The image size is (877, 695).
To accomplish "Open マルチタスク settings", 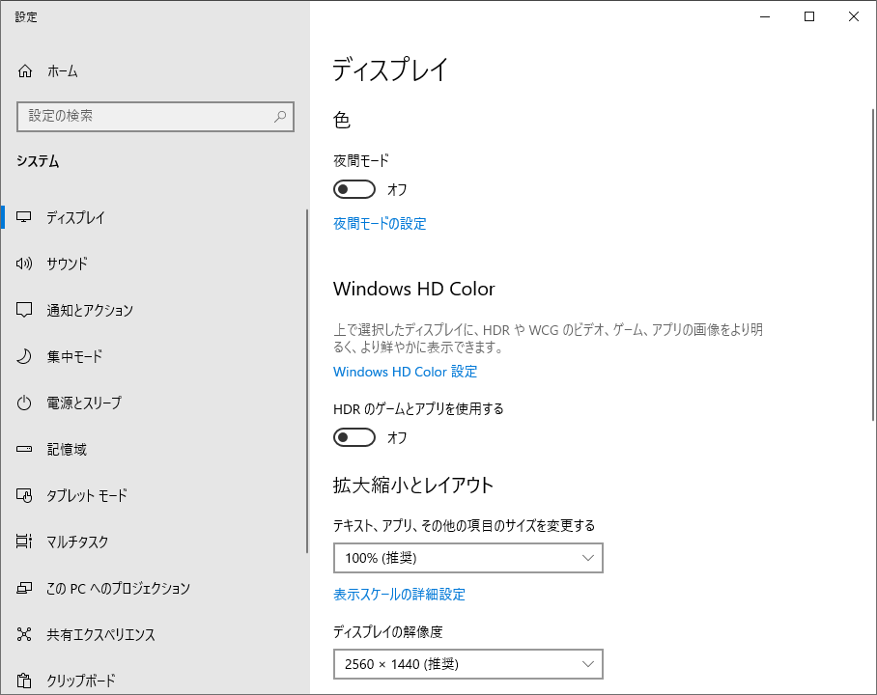I will [x=154, y=542].
